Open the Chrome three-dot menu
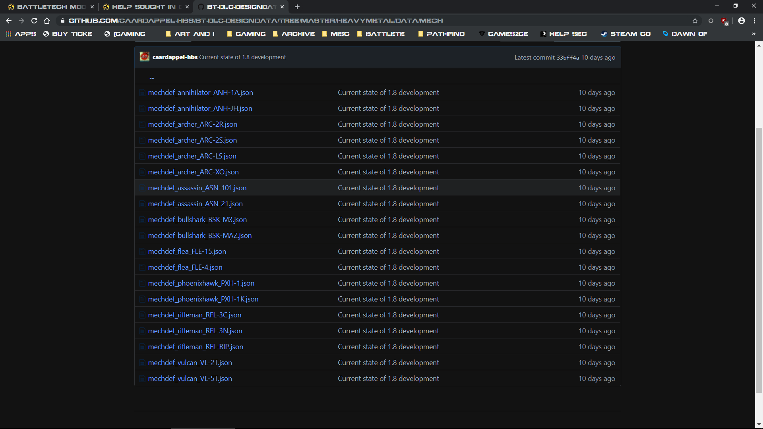 click(x=754, y=21)
